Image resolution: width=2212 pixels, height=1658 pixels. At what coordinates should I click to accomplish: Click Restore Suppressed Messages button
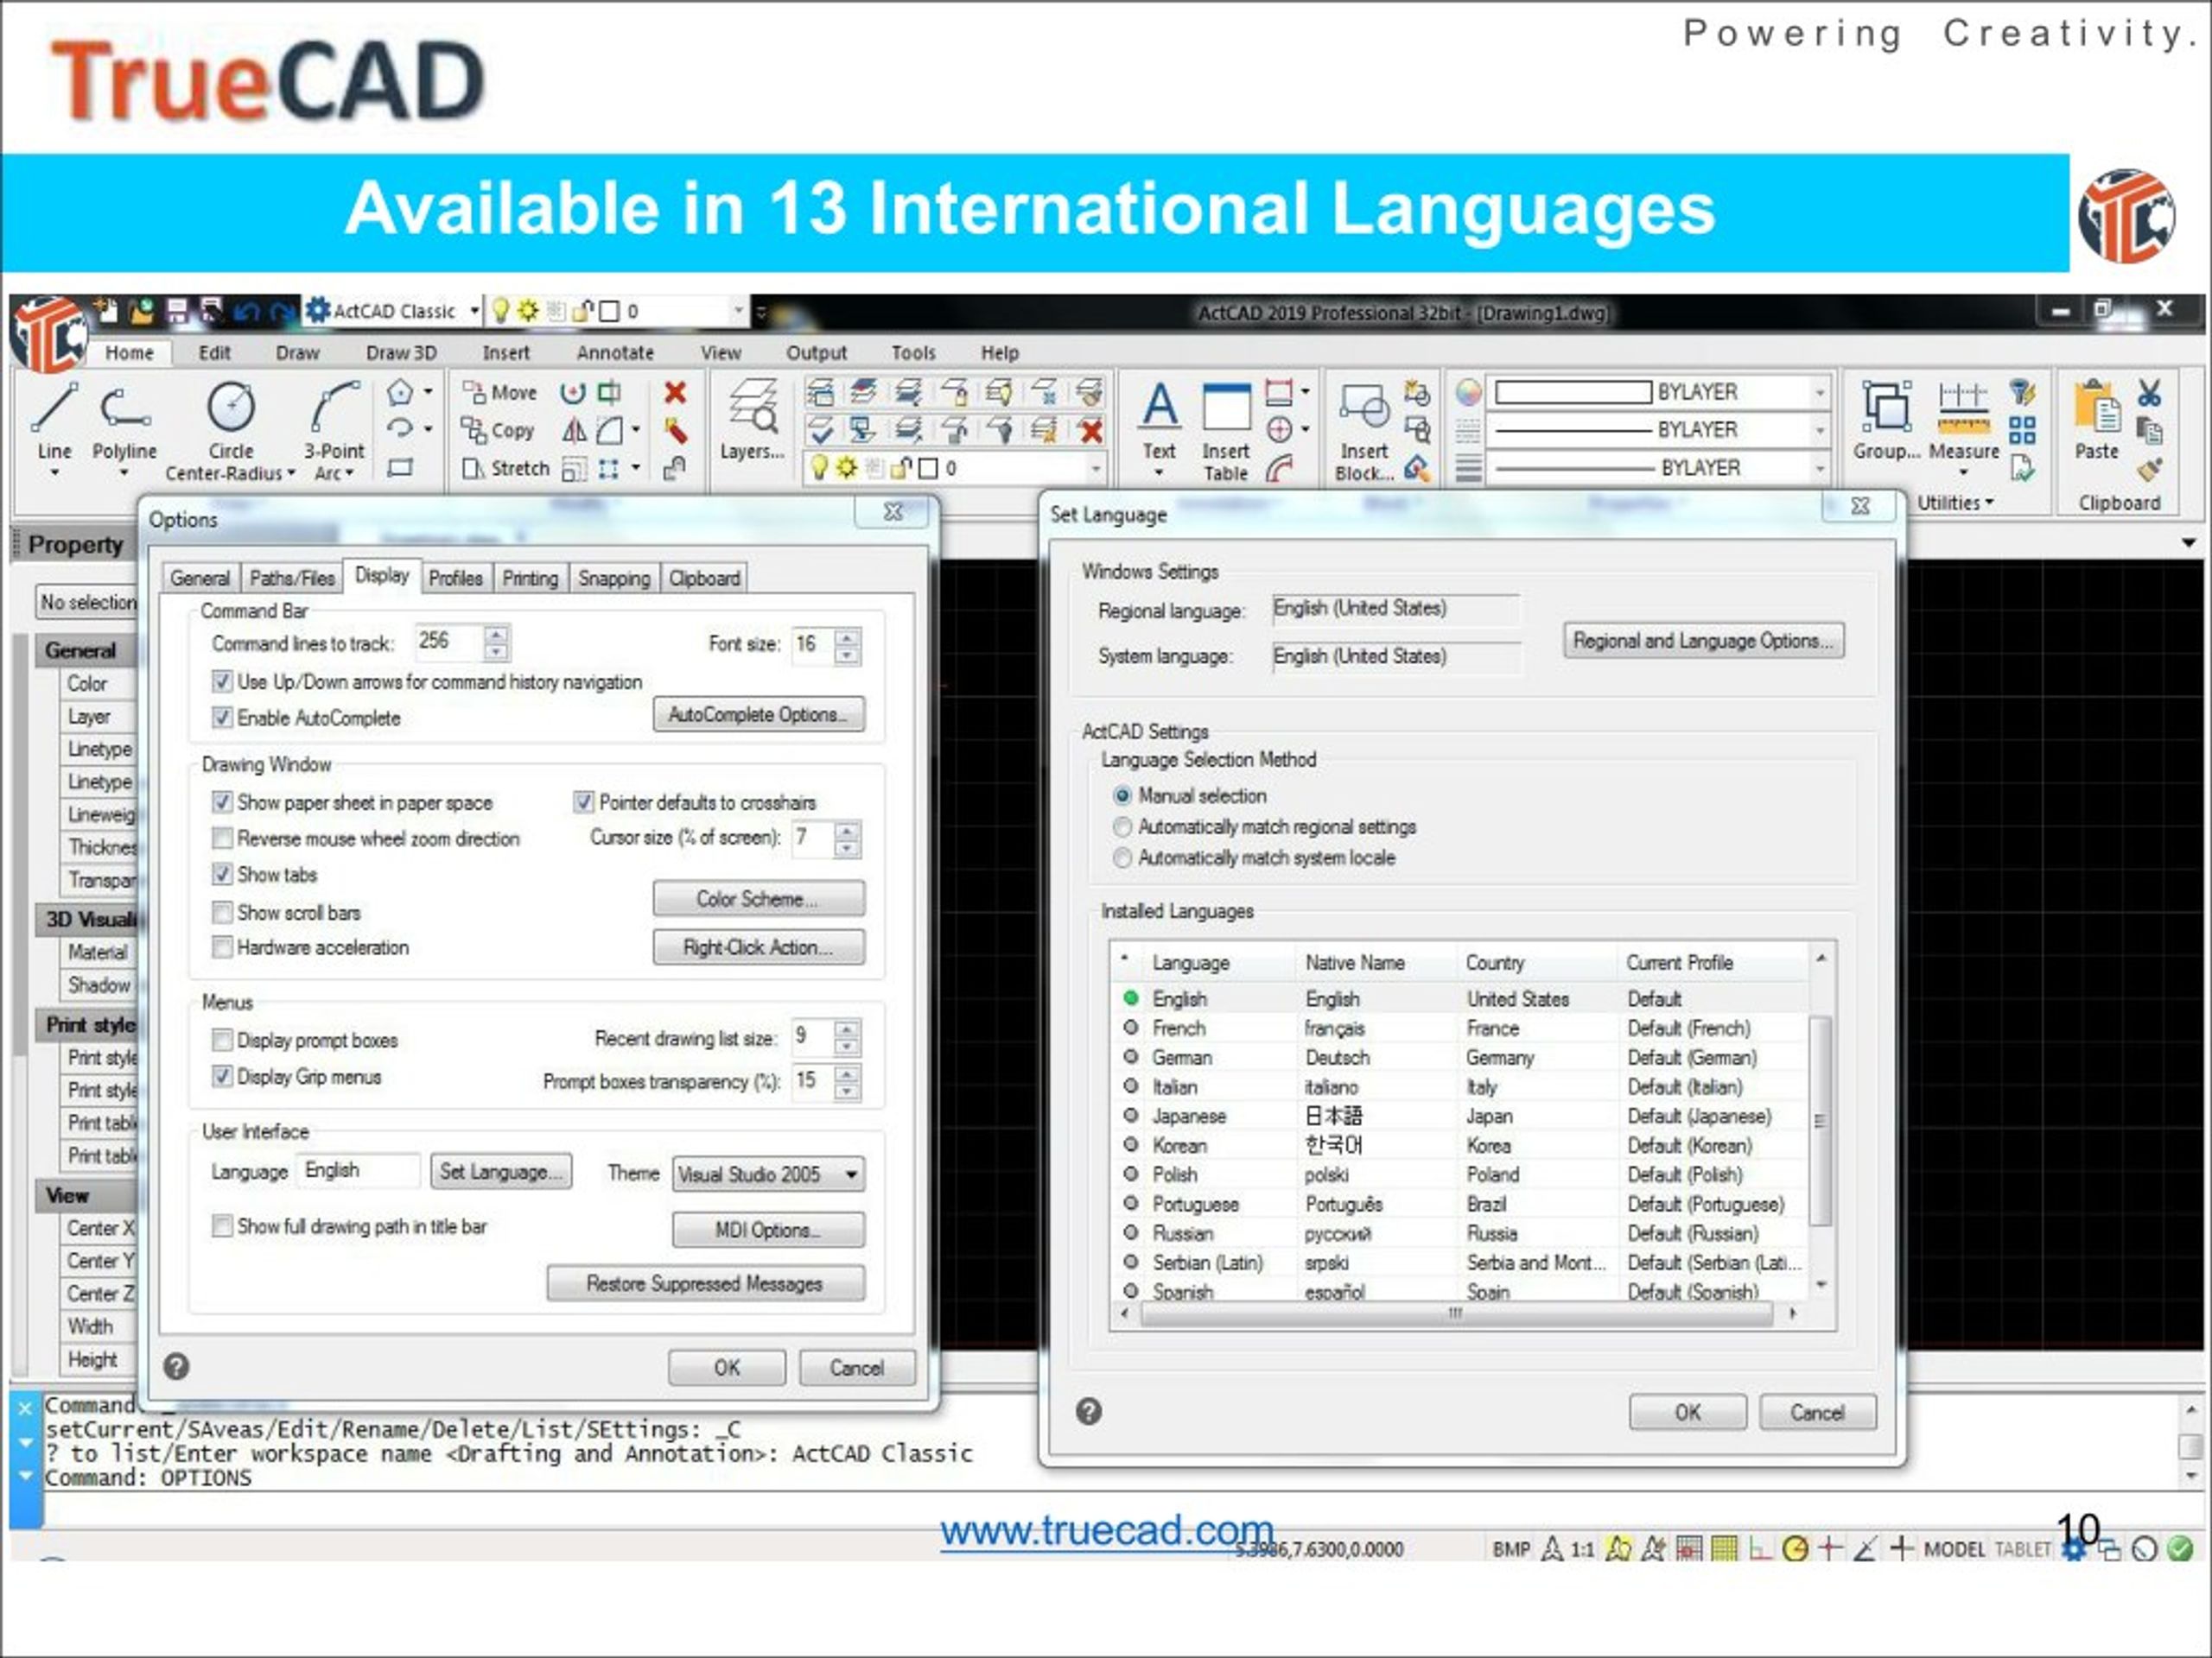(x=705, y=1283)
